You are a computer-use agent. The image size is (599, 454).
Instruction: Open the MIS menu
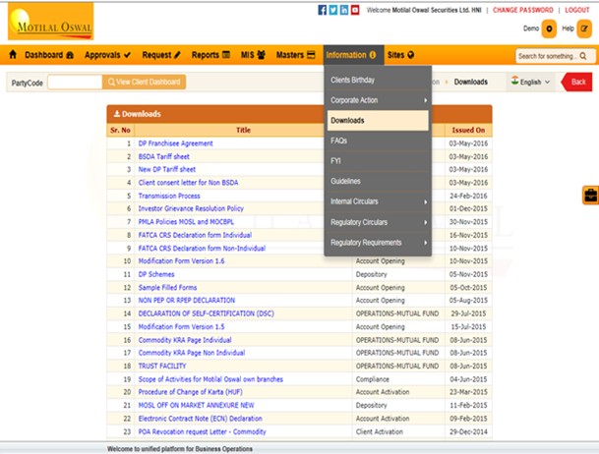coord(253,55)
